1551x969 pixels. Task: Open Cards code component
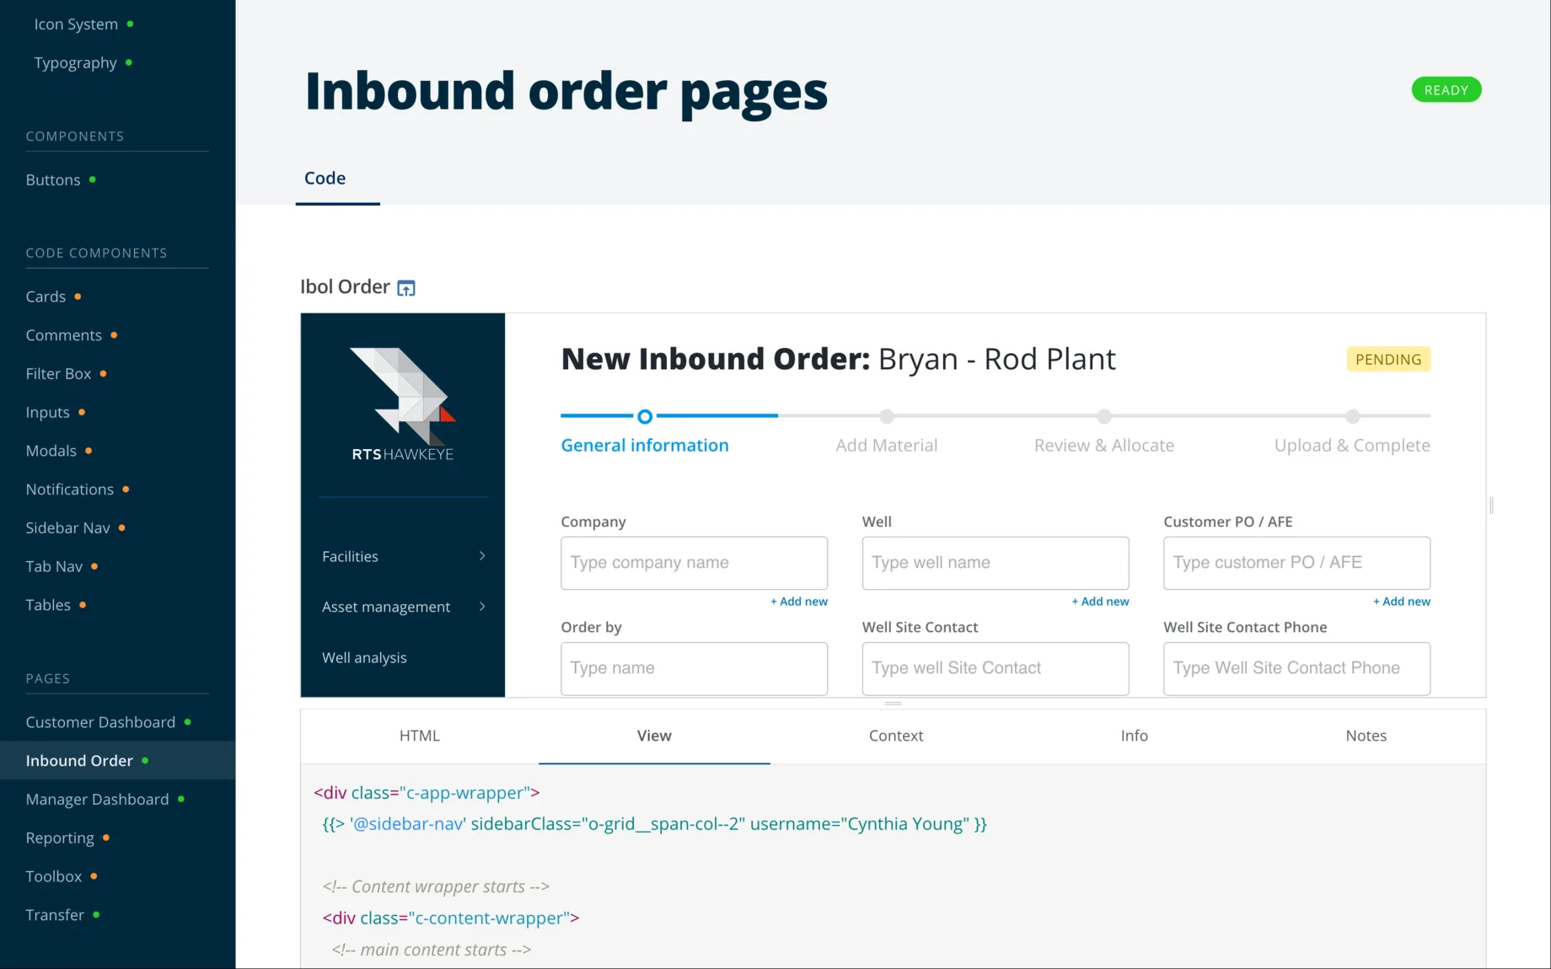46,297
